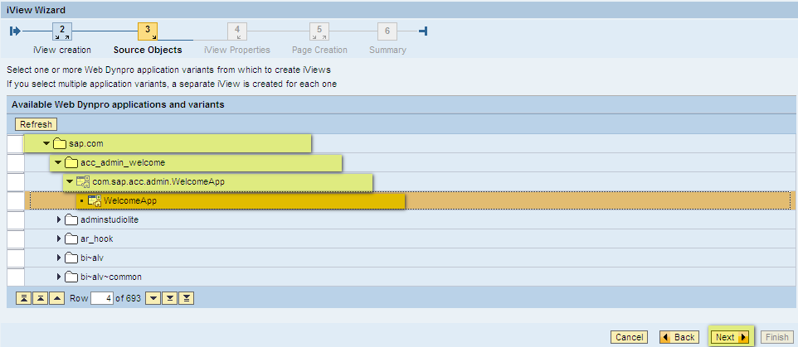The height and width of the screenshot is (347, 798).
Task: Click the Refresh button
Action: pyautogui.click(x=36, y=124)
